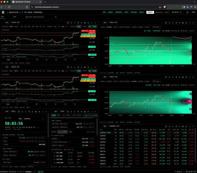The height and width of the screenshot is (173, 197).
Task: Click alert bell in lower TRACE BTC panel
Action: [169, 77]
